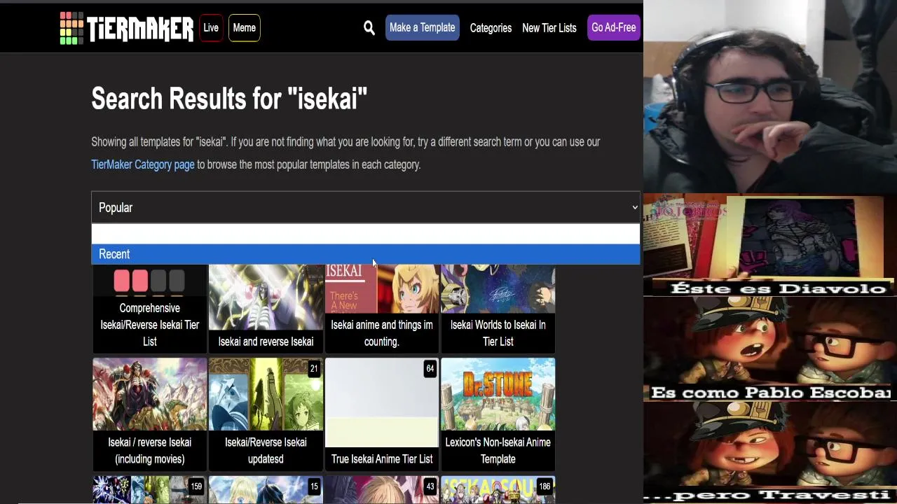Click Go Ad-Free button

click(x=613, y=27)
